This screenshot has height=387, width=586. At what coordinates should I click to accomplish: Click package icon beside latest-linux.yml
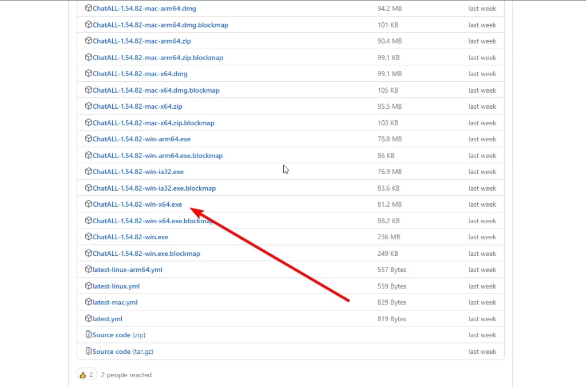point(89,286)
